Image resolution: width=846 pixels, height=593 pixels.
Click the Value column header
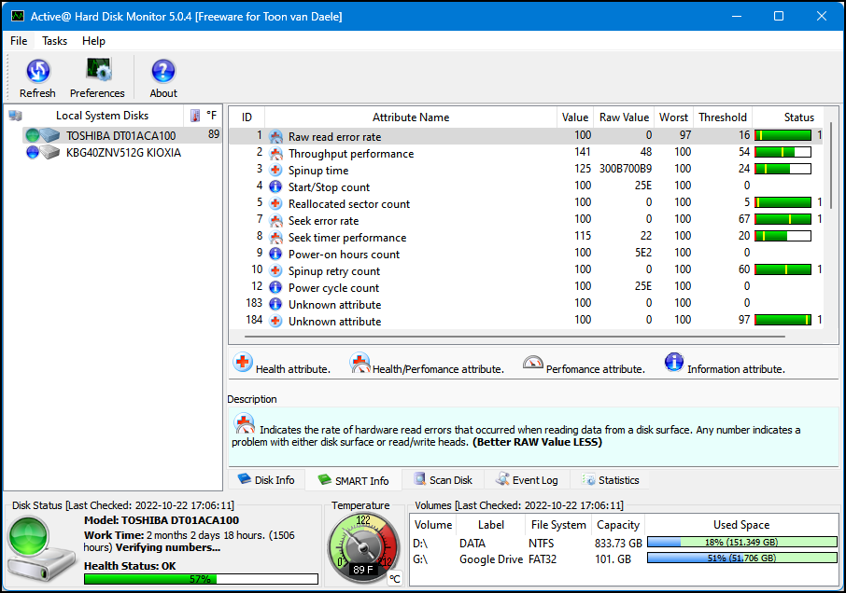pyautogui.click(x=575, y=117)
